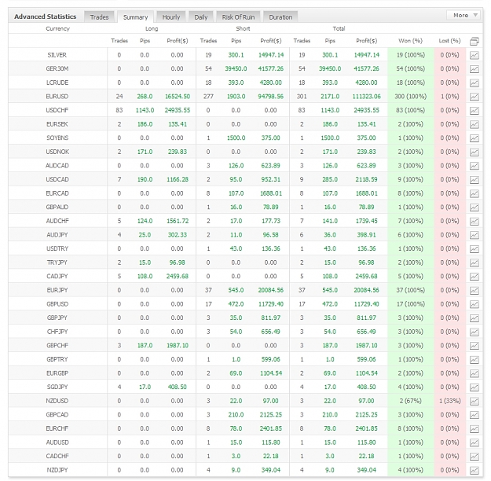Screen dimensions: 491x481
Task: Expand the More dropdown menu
Action: point(464,16)
